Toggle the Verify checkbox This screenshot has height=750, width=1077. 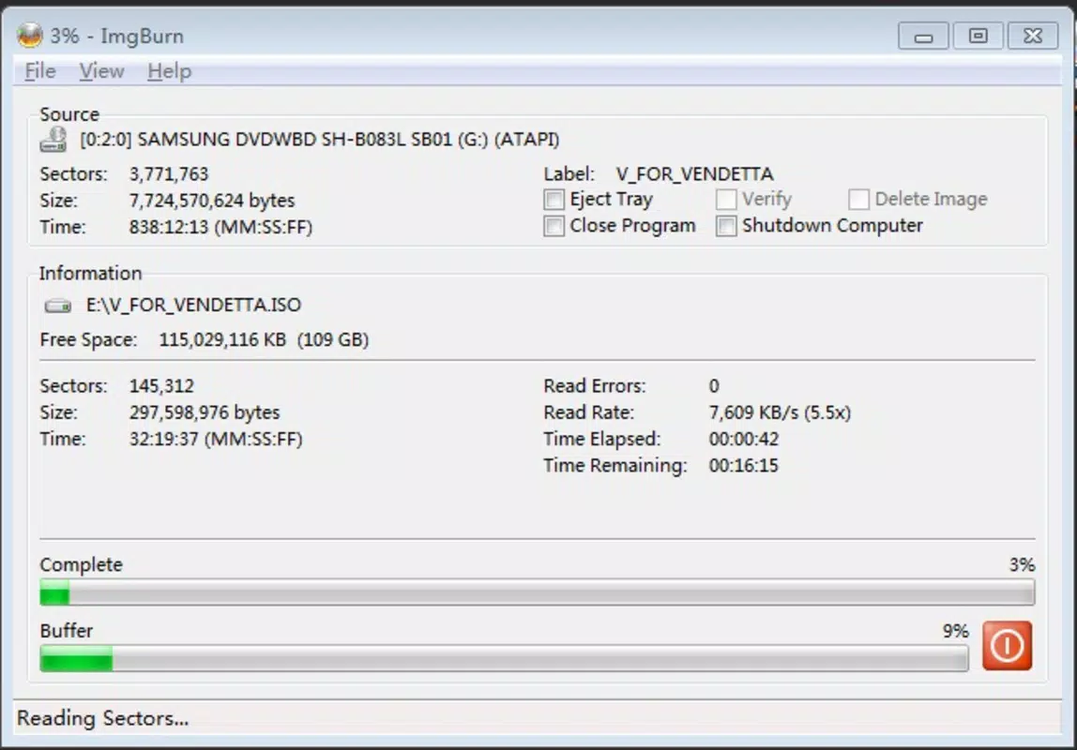726,199
